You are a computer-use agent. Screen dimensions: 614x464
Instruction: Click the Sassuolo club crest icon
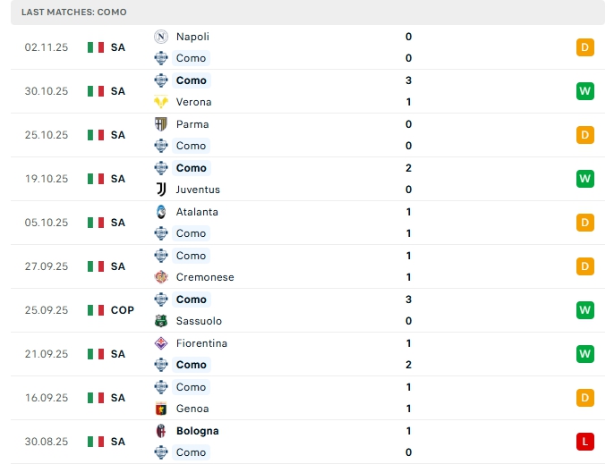tap(161, 321)
